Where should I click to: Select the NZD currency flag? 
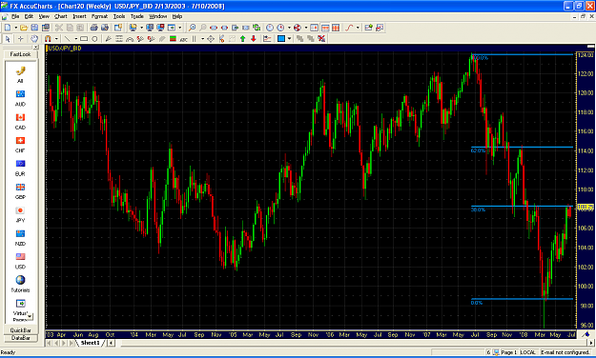pos(20,238)
